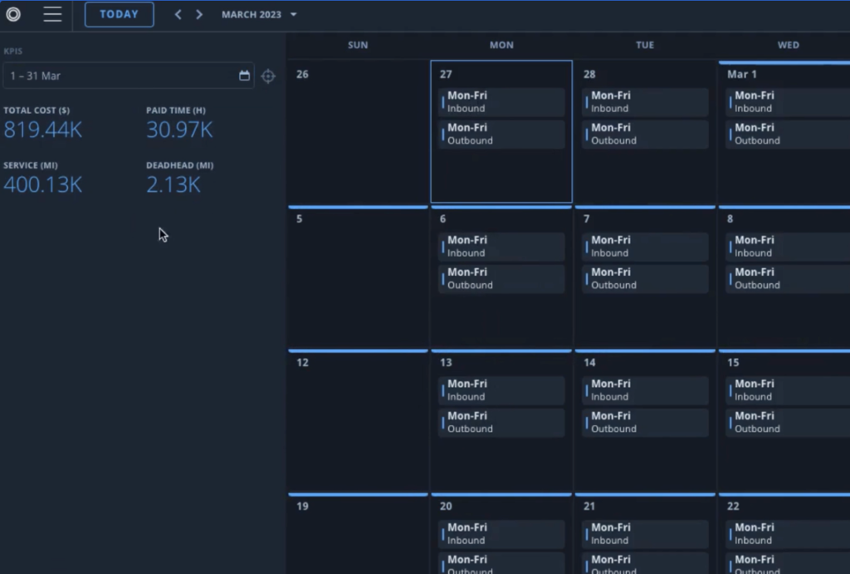Screen dimensions: 850x574
Task: Go to next month arrow
Action: click(x=199, y=14)
